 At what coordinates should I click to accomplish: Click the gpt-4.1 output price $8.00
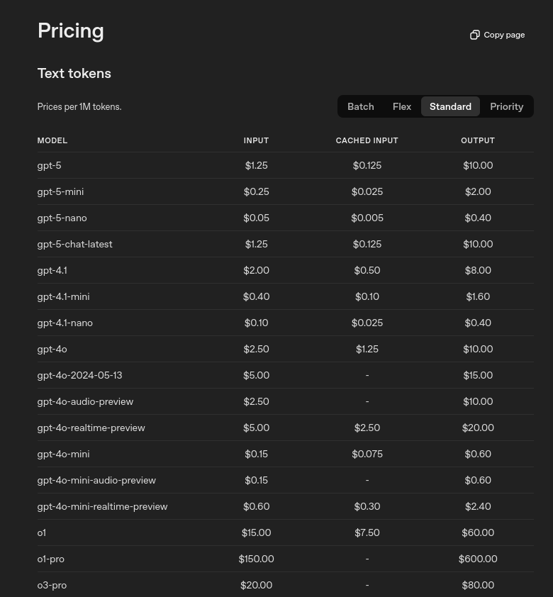pyautogui.click(x=478, y=270)
